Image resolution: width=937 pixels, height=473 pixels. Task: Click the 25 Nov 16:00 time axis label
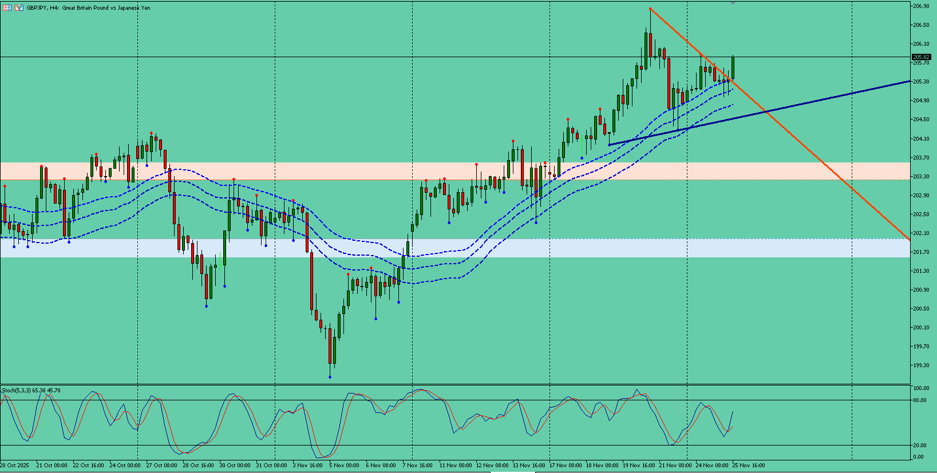[x=749, y=466]
